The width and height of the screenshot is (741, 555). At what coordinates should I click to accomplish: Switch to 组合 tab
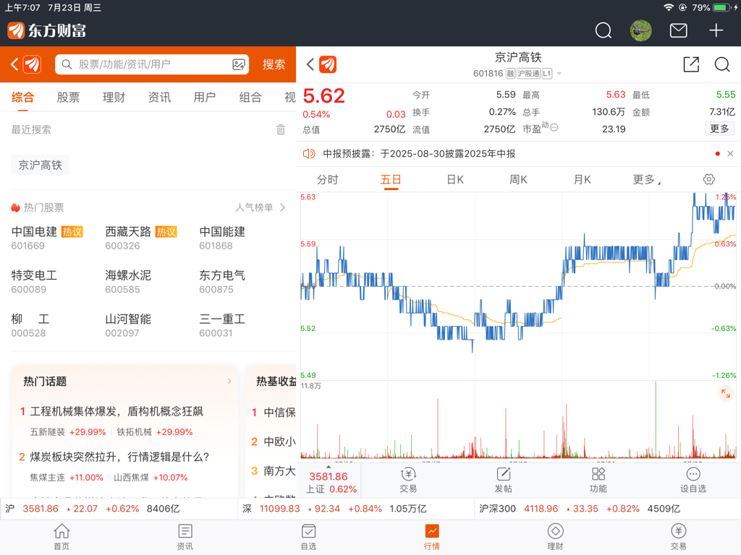click(250, 98)
